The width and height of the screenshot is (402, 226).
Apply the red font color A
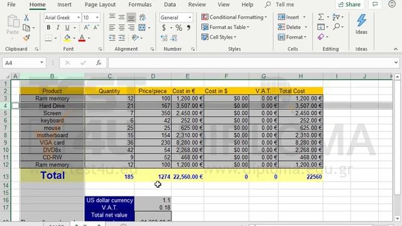tap(82, 38)
